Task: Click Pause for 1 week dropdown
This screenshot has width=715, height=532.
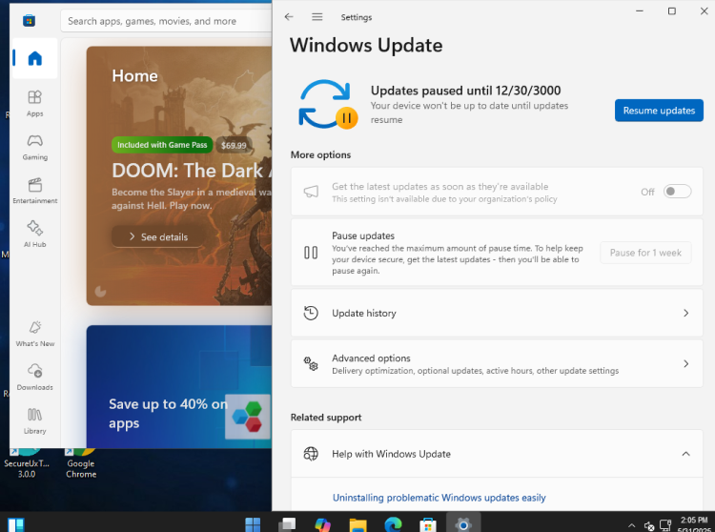Action: (x=645, y=253)
